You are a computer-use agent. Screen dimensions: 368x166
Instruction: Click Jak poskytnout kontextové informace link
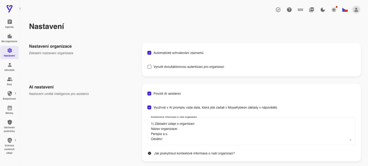coord(194,153)
